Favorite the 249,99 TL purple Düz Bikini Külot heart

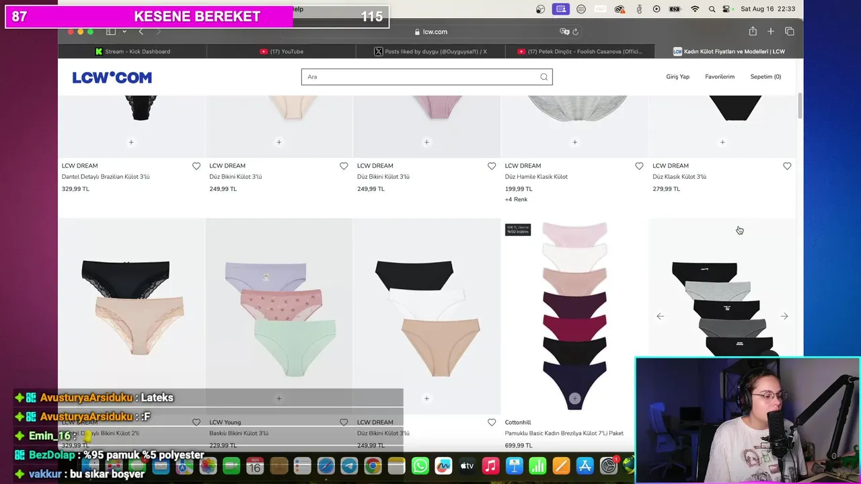tap(492, 166)
